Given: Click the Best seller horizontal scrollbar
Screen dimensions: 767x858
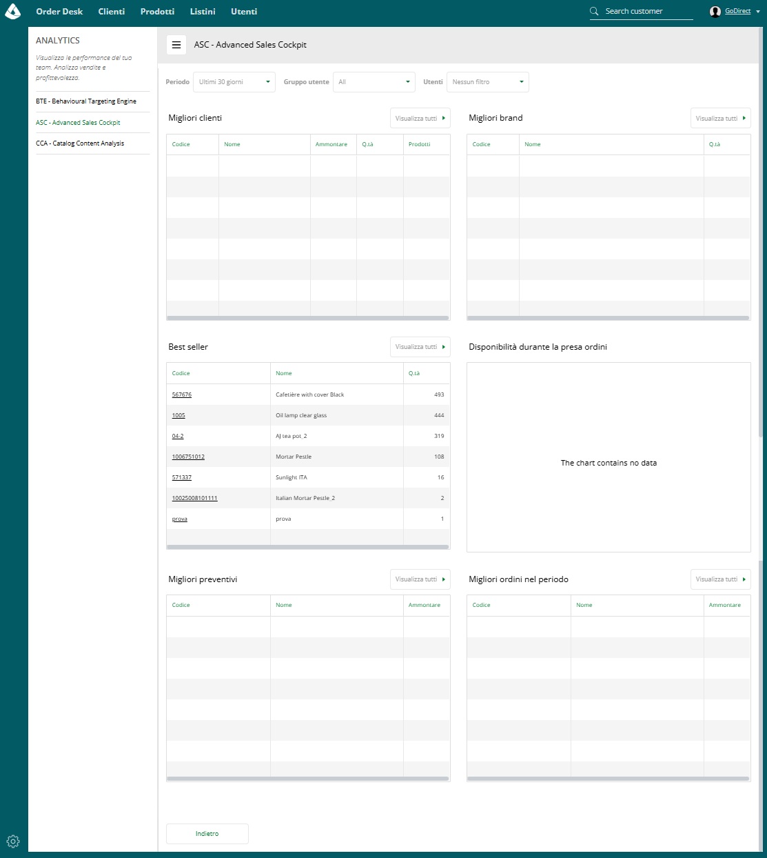Looking at the screenshot, I should point(308,547).
